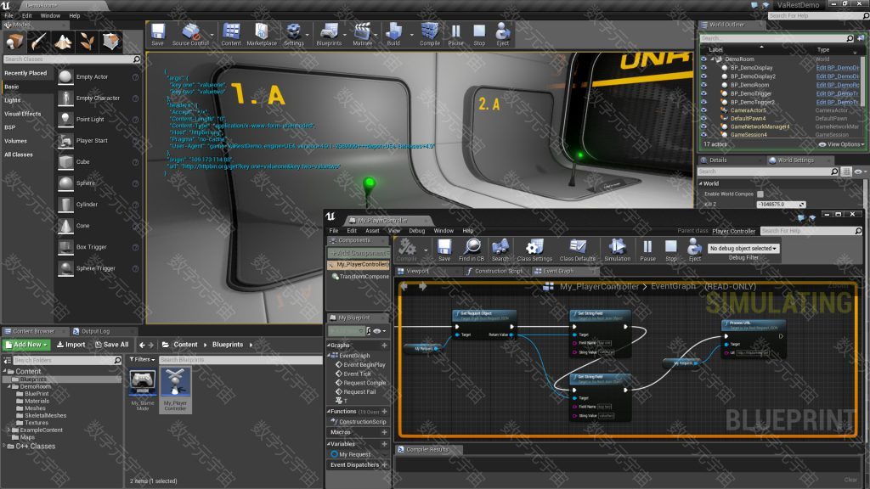Image resolution: width=870 pixels, height=489 pixels.
Task: Toggle visibility eye for BP_DemoTrigger
Action: pyautogui.click(x=703, y=93)
